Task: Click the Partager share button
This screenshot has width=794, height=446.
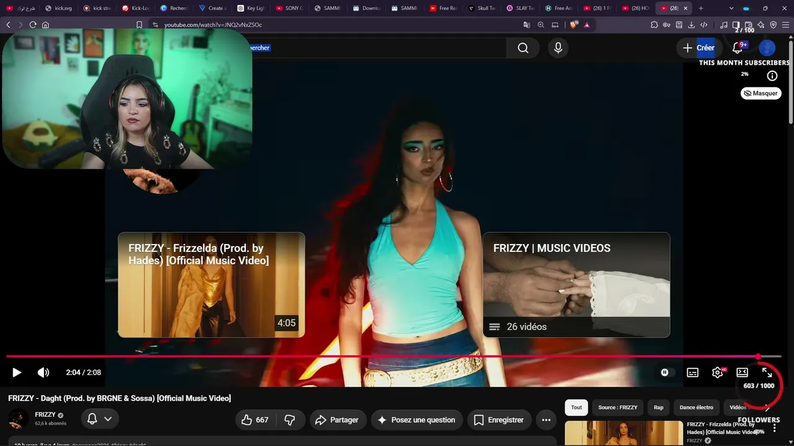Action: tap(338, 420)
